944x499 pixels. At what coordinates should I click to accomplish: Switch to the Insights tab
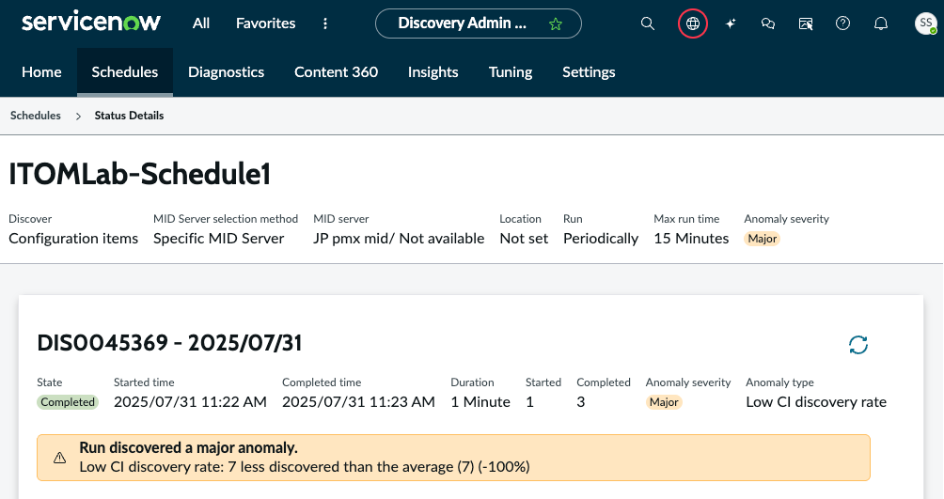[433, 72]
